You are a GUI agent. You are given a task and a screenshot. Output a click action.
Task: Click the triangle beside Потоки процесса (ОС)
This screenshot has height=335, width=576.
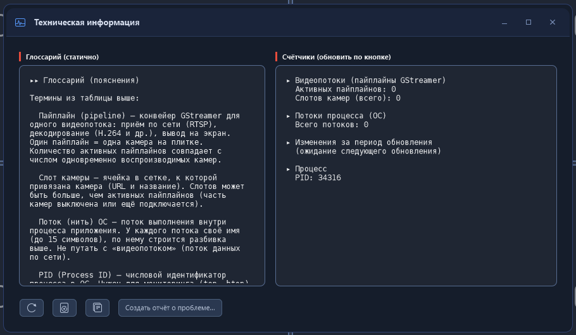[x=289, y=116]
